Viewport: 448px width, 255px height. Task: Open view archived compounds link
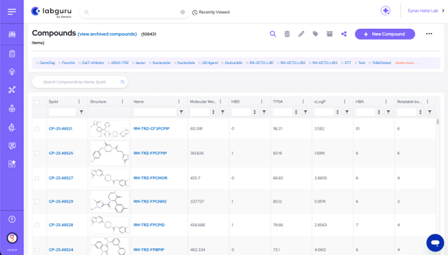(x=107, y=34)
